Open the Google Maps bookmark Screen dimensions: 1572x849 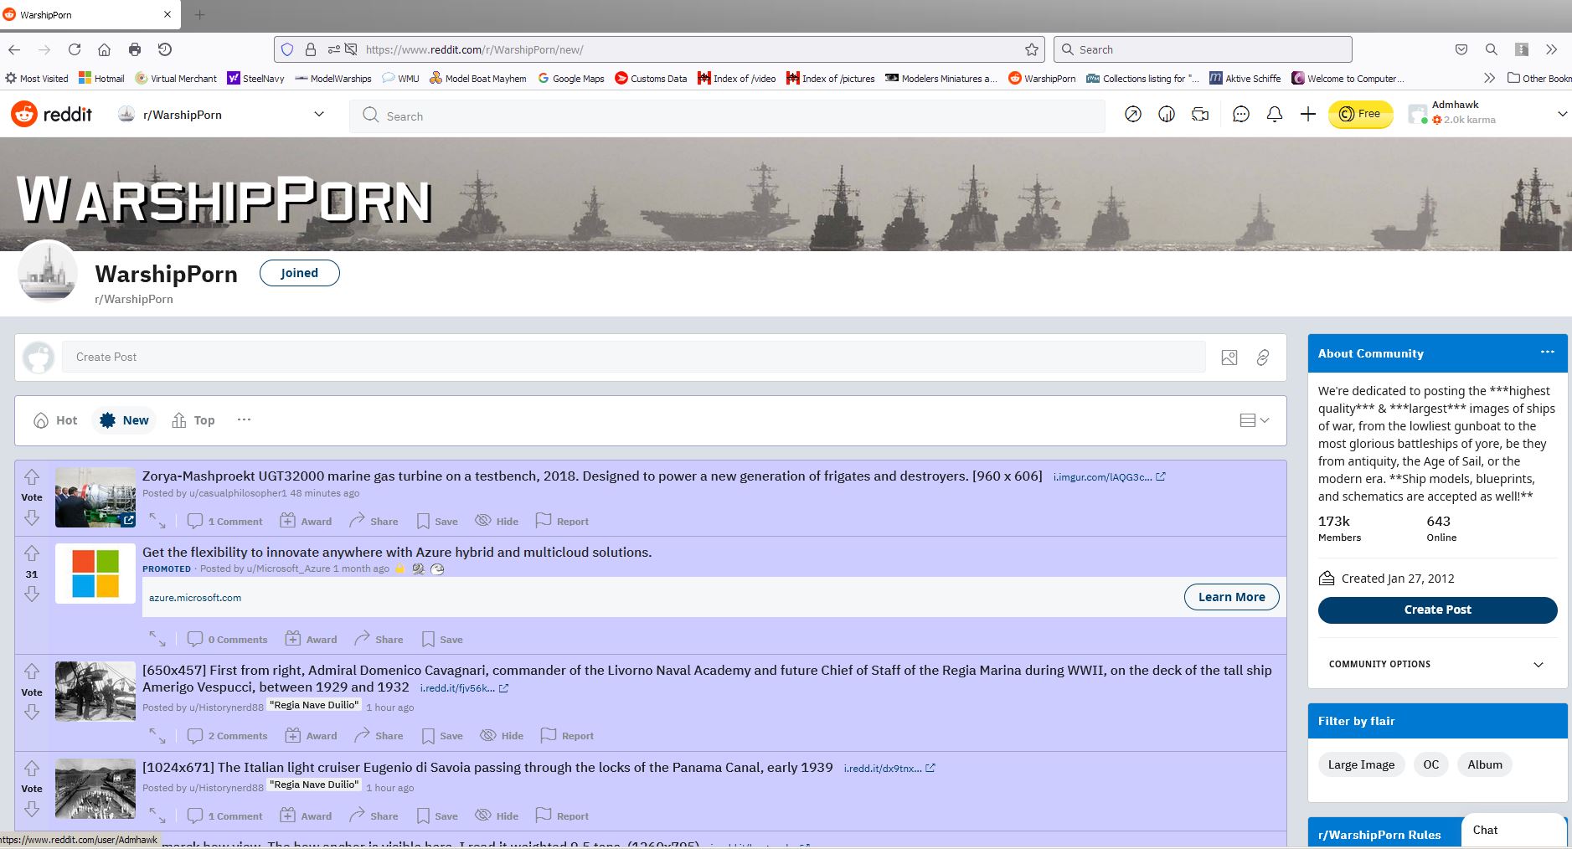click(x=570, y=78)
